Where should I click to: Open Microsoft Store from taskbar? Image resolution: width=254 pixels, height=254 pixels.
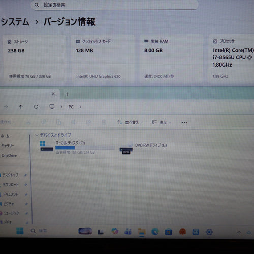pyautogui.click(x=169, y=232)
